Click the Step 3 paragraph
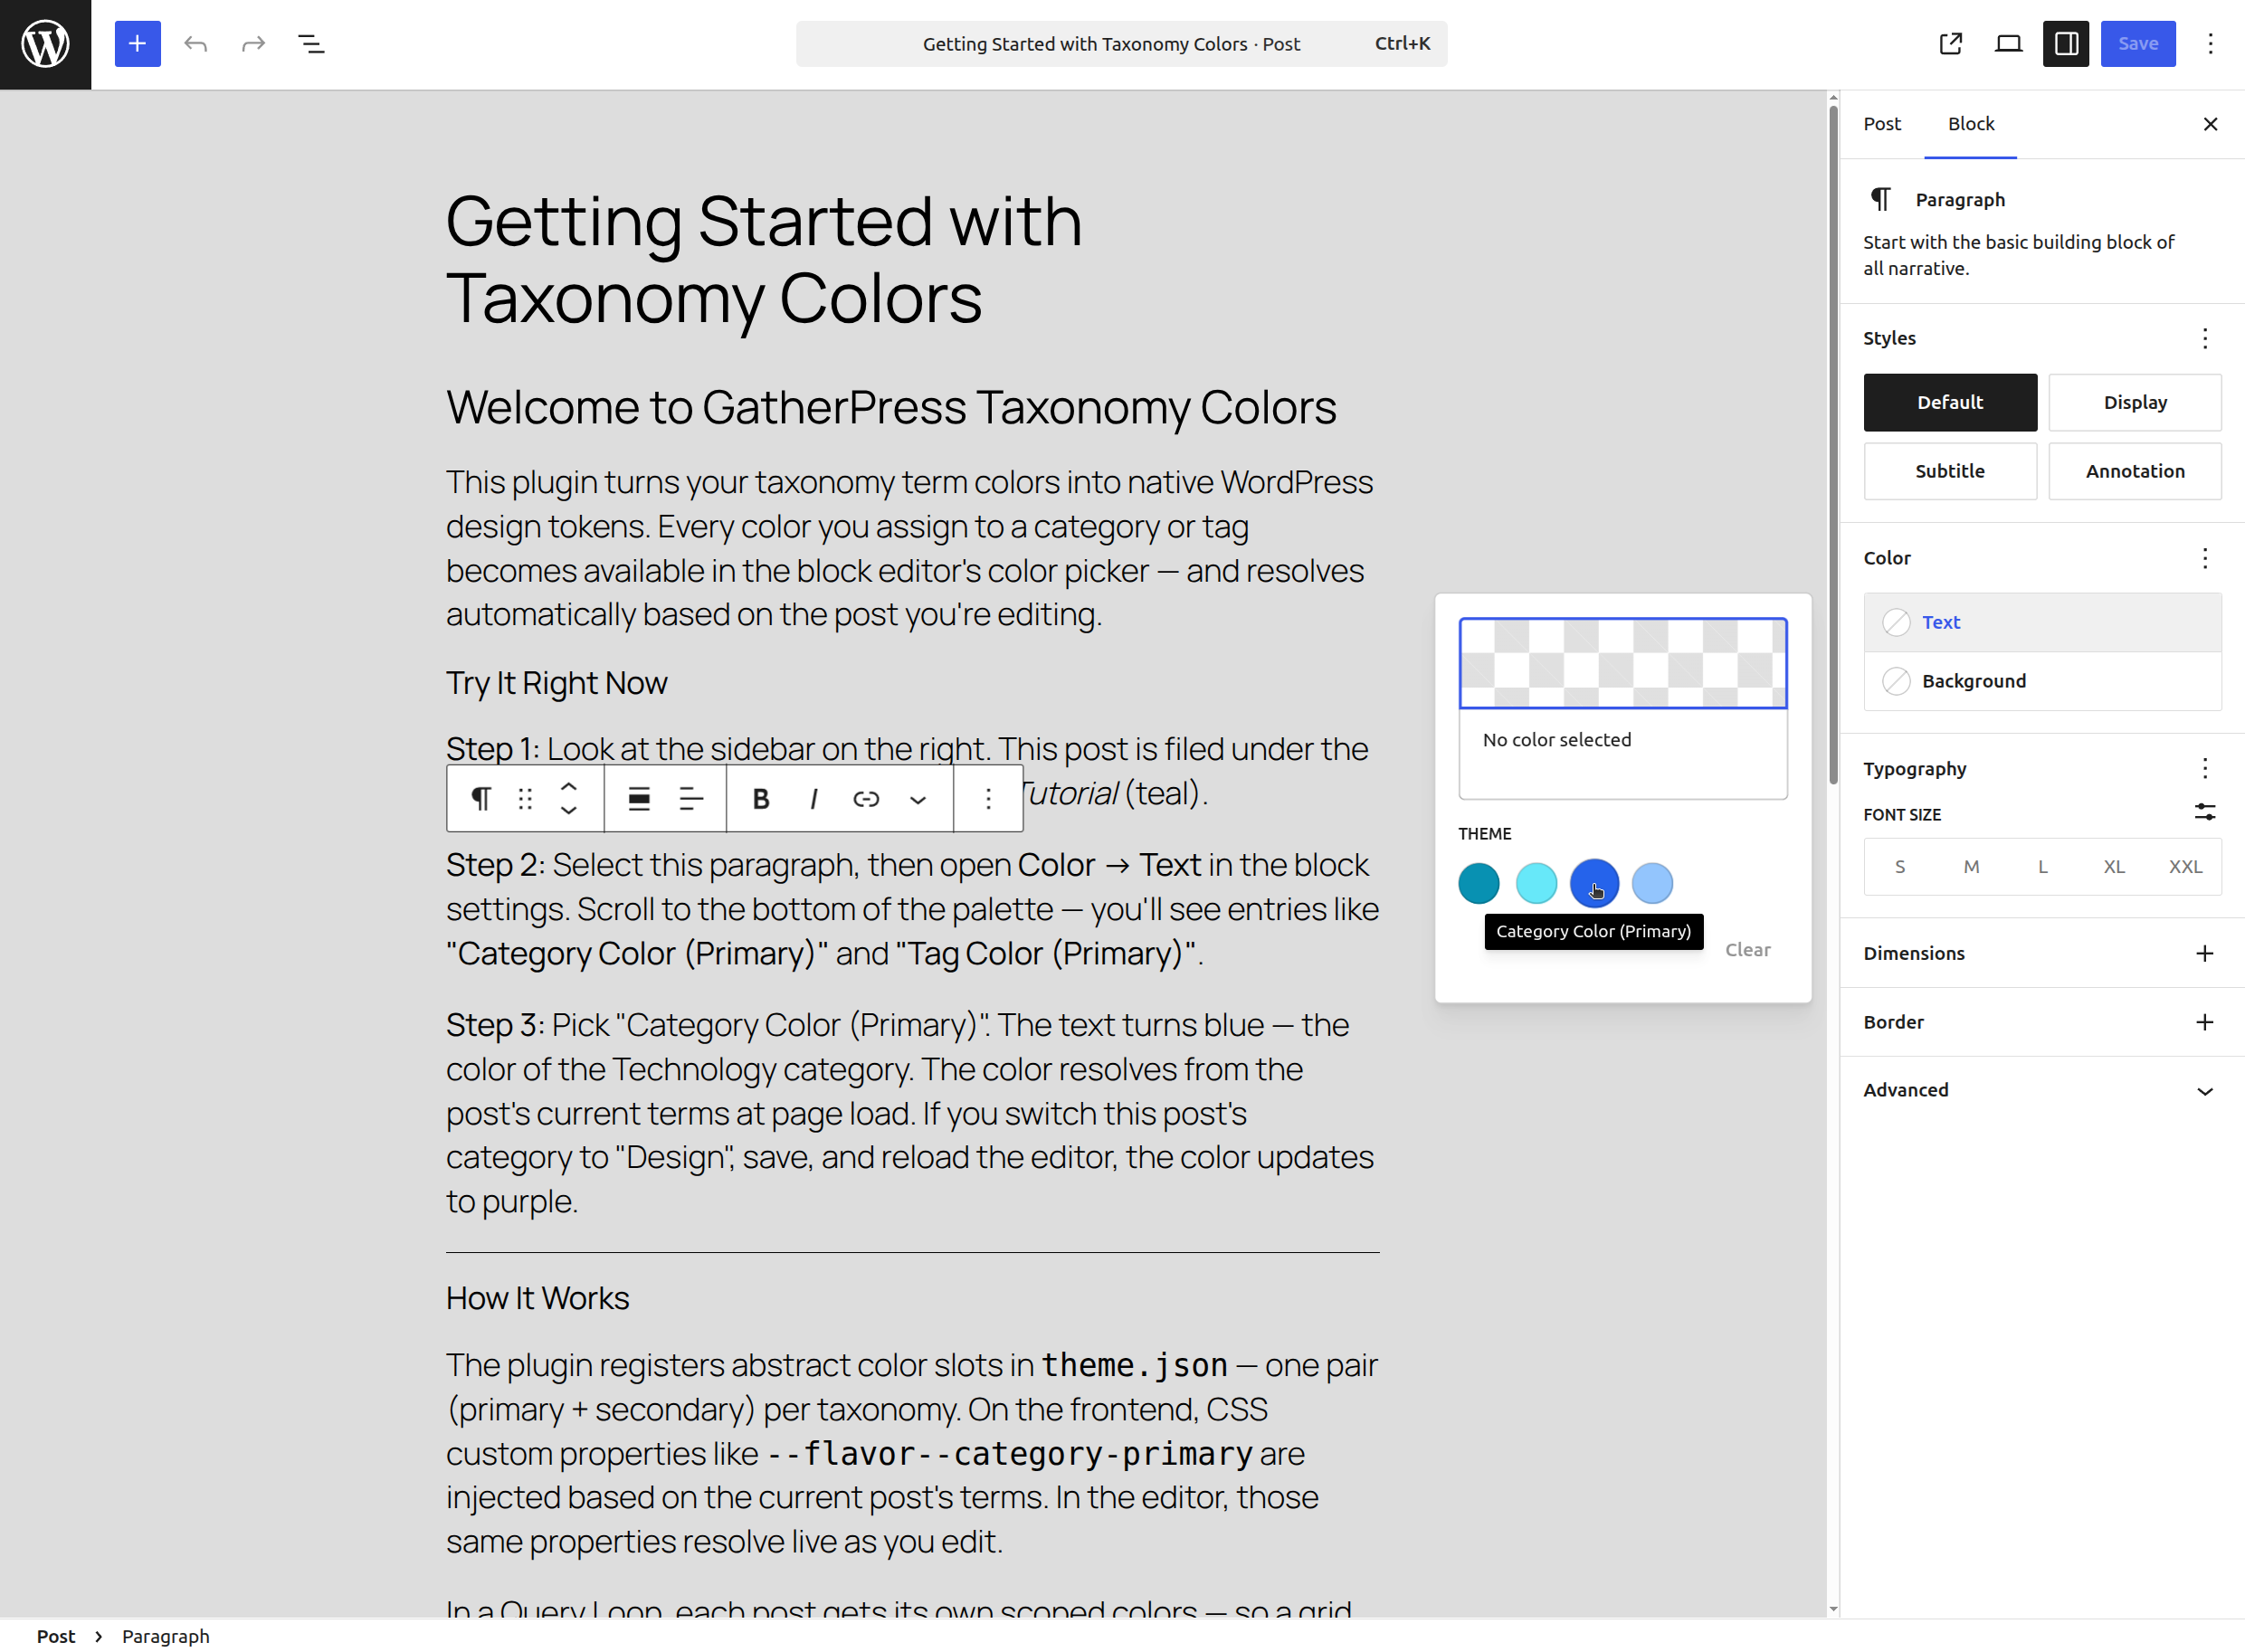Screen dimensions: 2245x1652 912,1113
